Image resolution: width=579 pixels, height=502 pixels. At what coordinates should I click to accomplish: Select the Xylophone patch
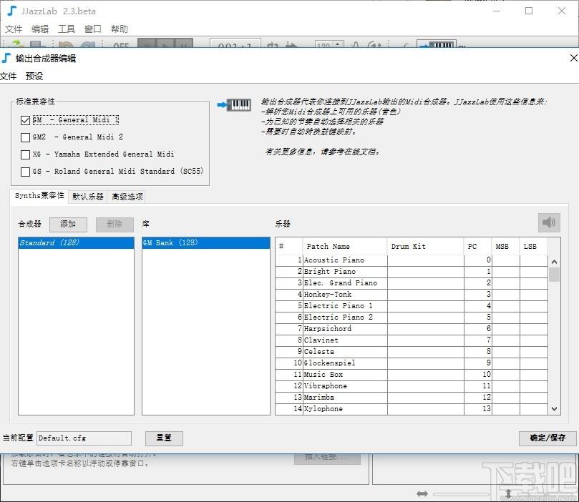coord(412,409)
